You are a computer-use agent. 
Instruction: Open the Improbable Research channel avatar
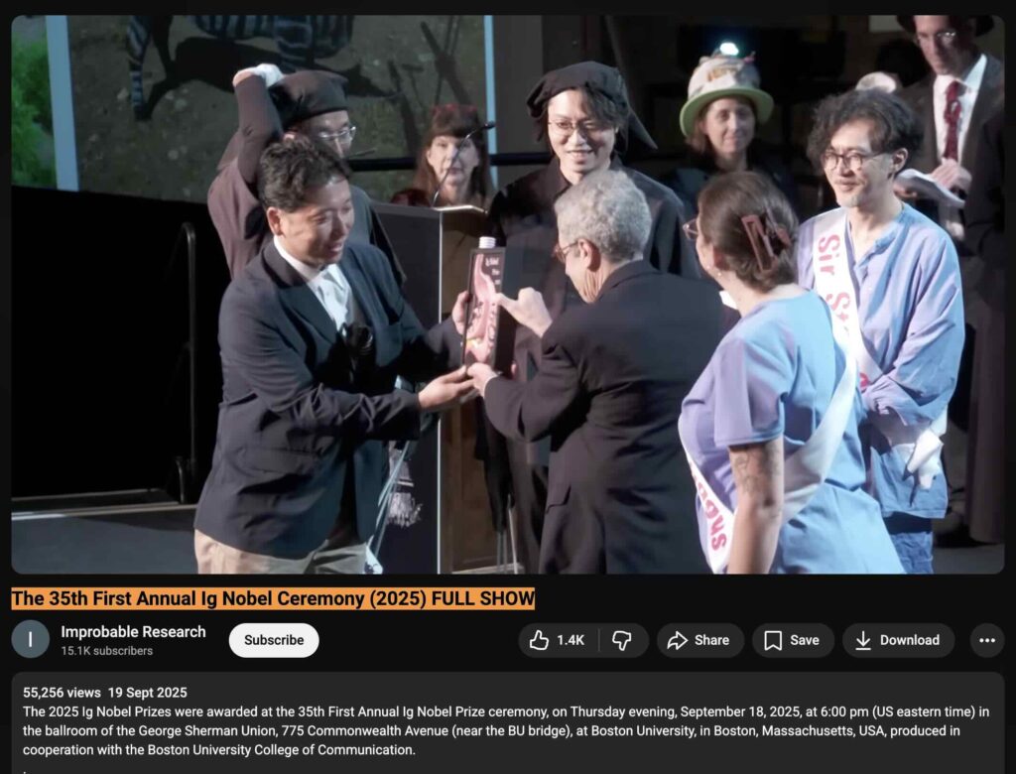click(x=30, y=640)
